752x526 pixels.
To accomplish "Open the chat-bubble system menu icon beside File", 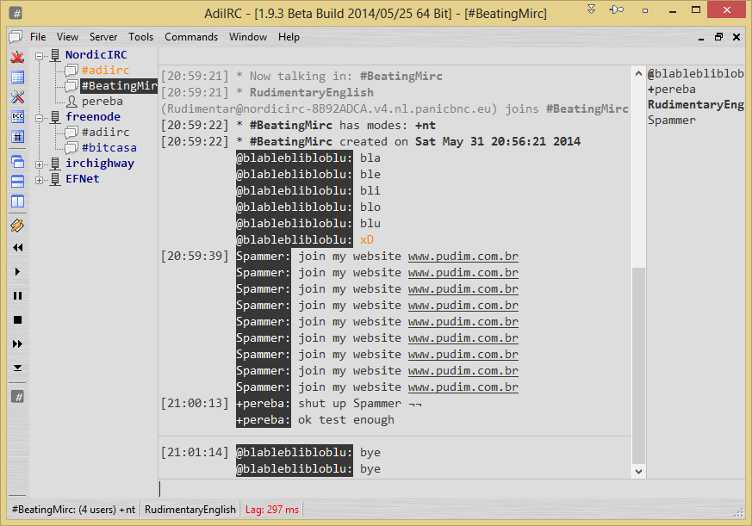I will click(16, 37).
